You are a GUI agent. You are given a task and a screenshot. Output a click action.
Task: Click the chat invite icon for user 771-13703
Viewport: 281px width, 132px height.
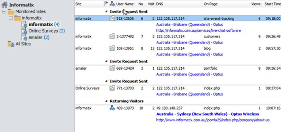[112, 88]
